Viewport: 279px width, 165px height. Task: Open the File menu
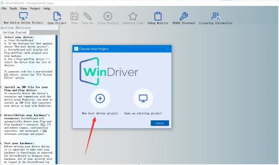(4, 8)
